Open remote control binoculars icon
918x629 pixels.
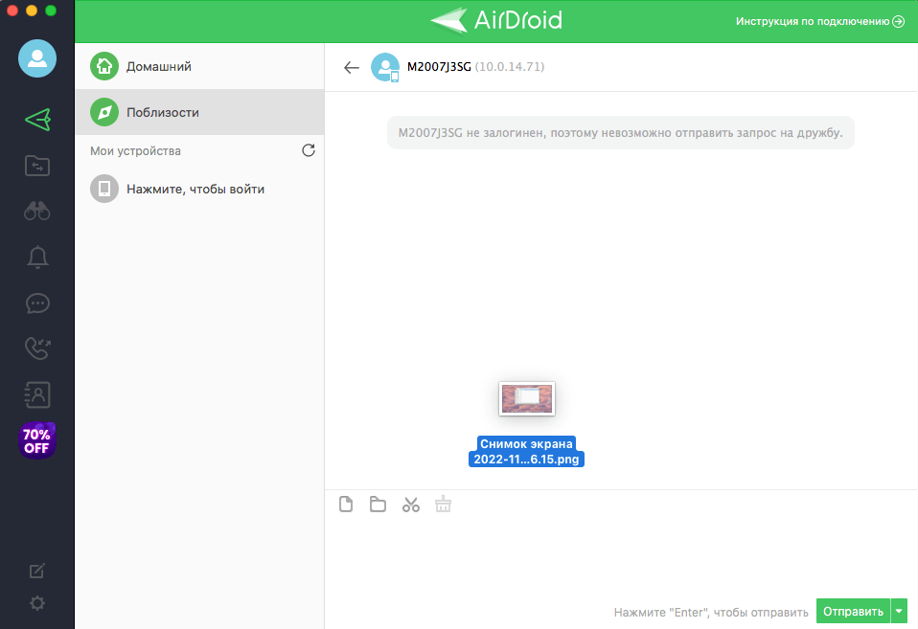pyautogui.click(x=37, y=212)
